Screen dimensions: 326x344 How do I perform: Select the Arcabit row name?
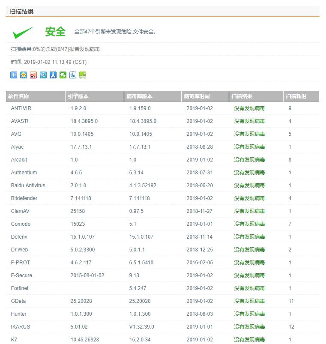19,160
